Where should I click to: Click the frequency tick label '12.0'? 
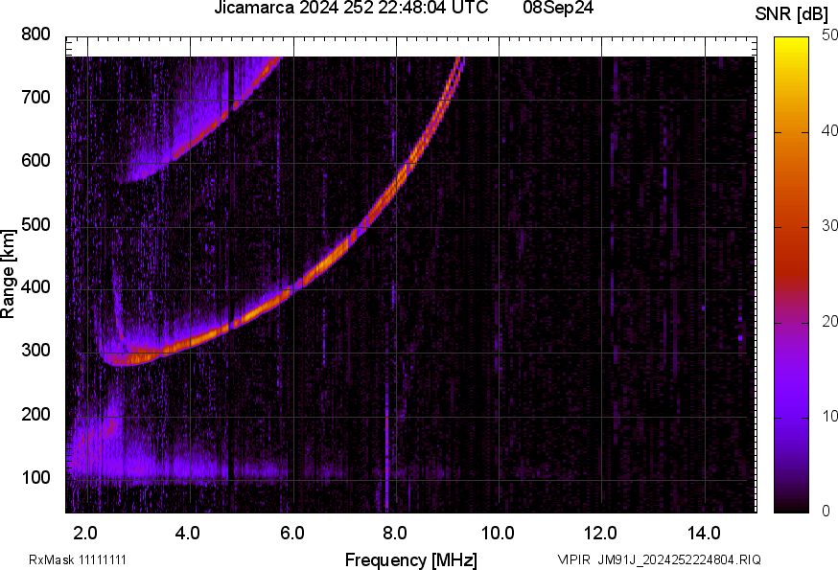point(601,534)
